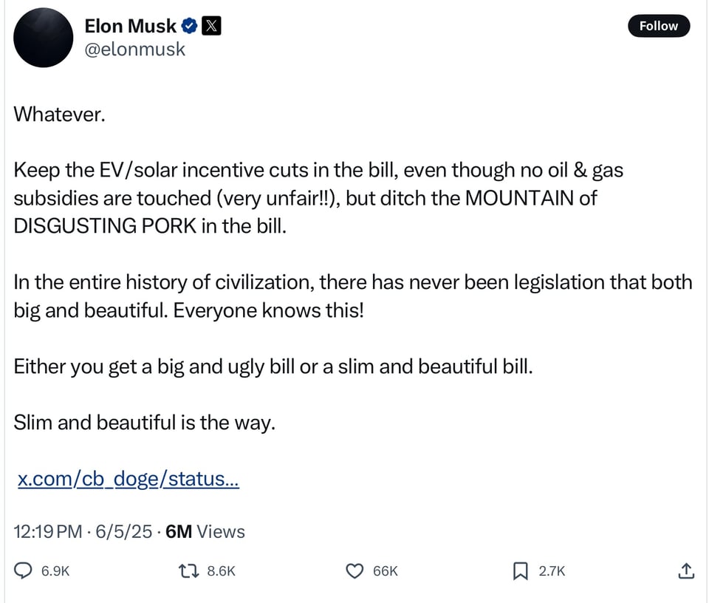Click the reply speech bubble icon

[24, 570]
